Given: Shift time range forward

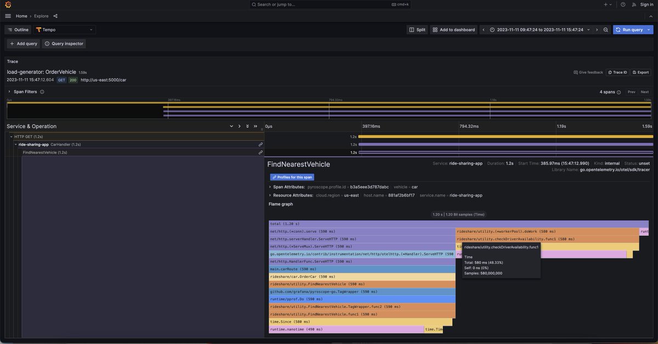Looking at the screenshot, I should 597,30.
